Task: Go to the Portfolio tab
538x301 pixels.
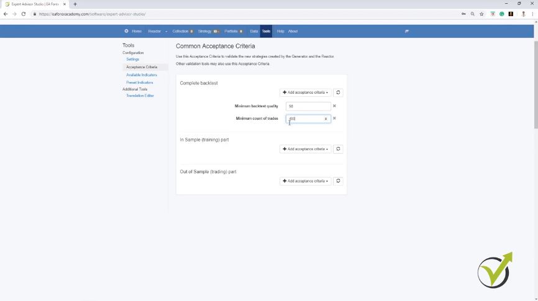Action: (x=233, y=31)
